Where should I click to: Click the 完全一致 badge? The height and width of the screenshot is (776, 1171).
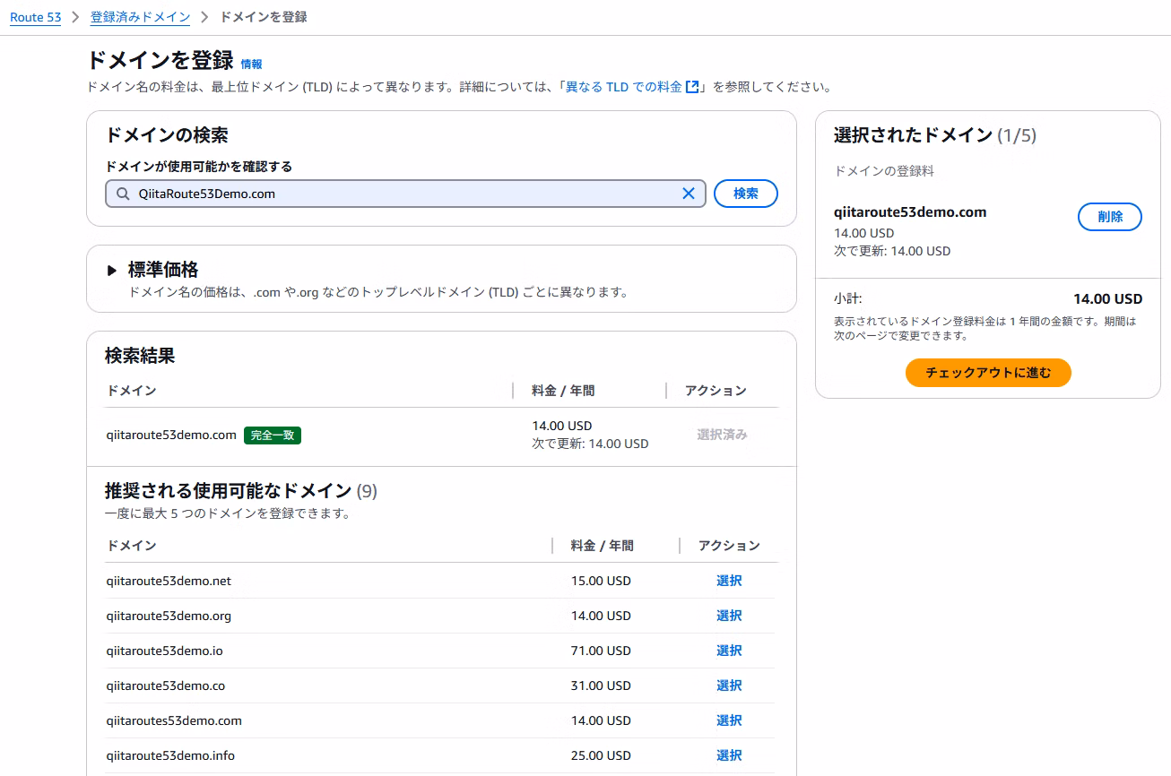coord(273,435)
